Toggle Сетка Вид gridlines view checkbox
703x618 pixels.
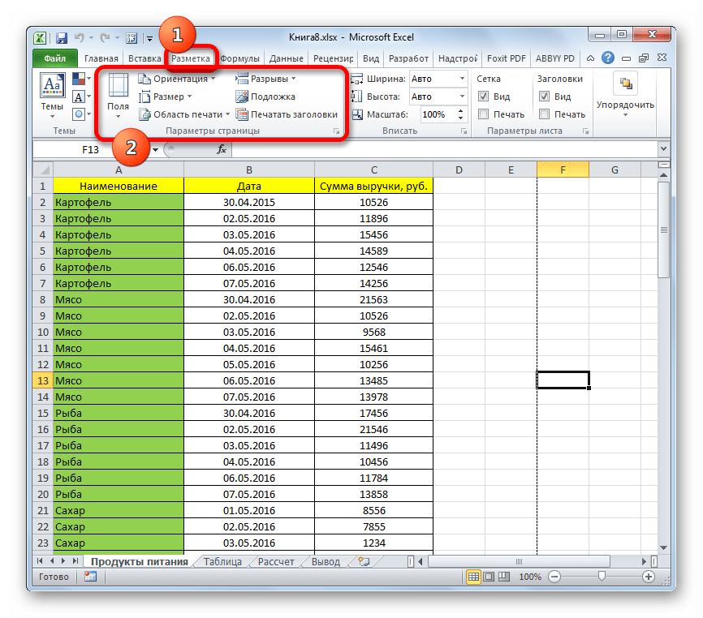pos(483,97)
